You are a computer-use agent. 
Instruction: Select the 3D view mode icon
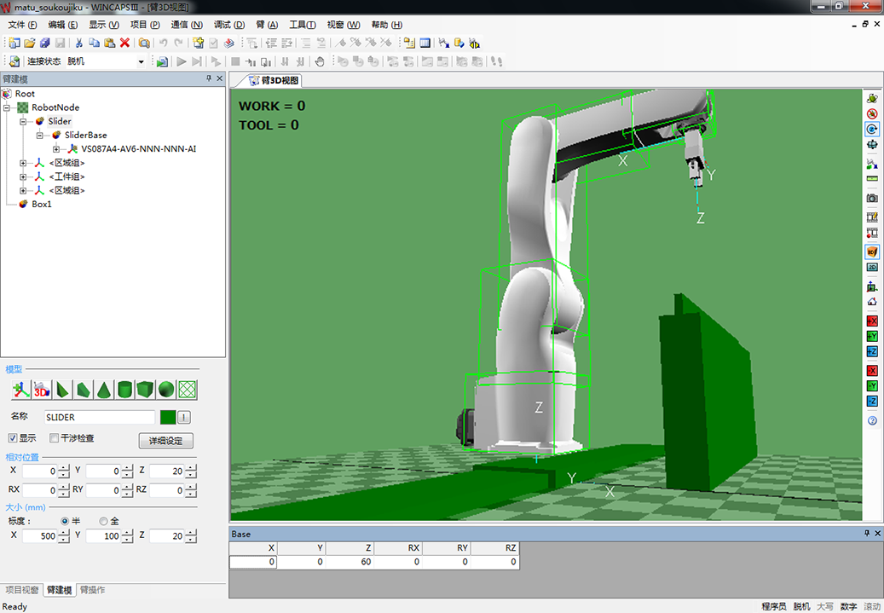(871, 252)
